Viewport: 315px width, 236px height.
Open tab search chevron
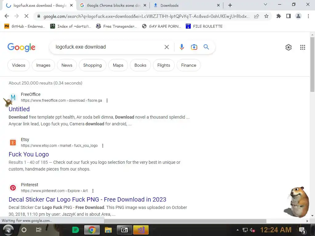[265, 4]
